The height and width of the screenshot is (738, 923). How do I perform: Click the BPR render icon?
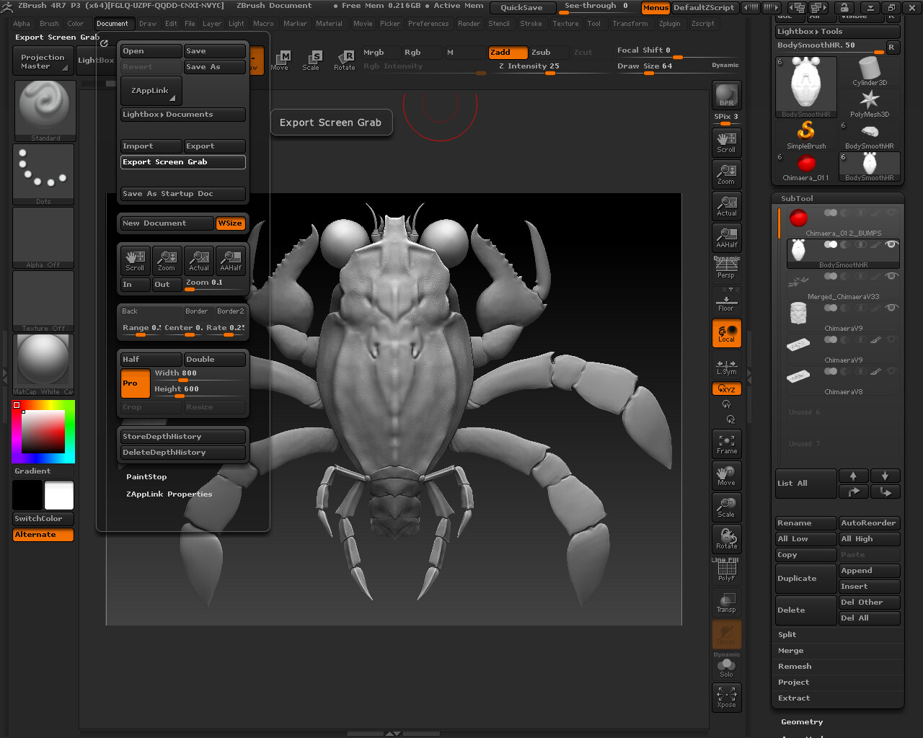tap(726, 94)
